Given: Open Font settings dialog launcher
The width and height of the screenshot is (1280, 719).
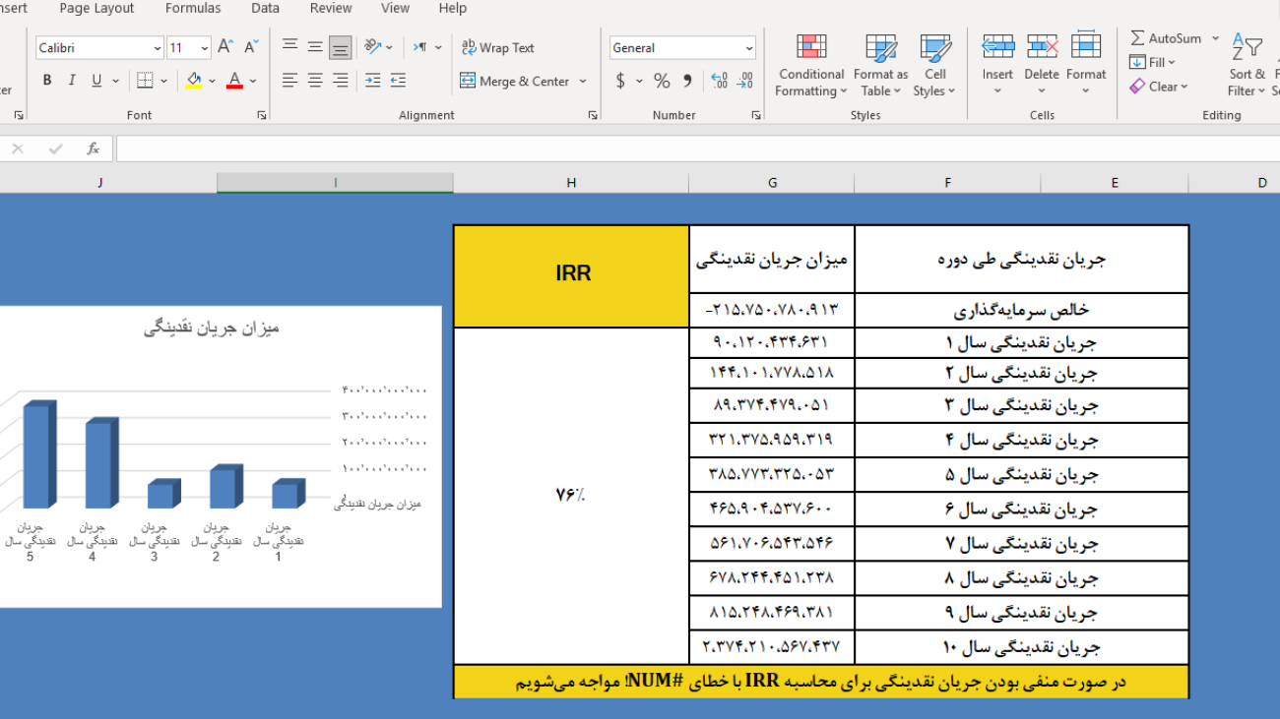Looking at the screenshot, I should (262, 115).
